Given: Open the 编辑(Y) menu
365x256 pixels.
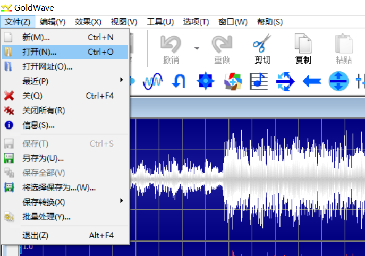Looking at the screenshot, I should (x=53, y=22).
